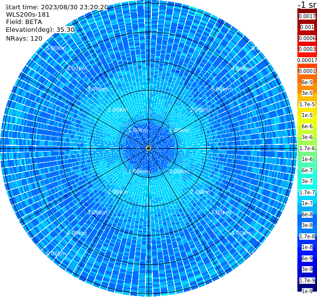Screen dimensions: 317x297
Task: Select the upper-right 4.00km range label
Action: tap(241, 69)
